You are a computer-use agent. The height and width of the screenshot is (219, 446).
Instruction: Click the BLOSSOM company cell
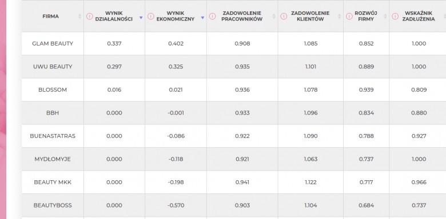coord(53,90)
